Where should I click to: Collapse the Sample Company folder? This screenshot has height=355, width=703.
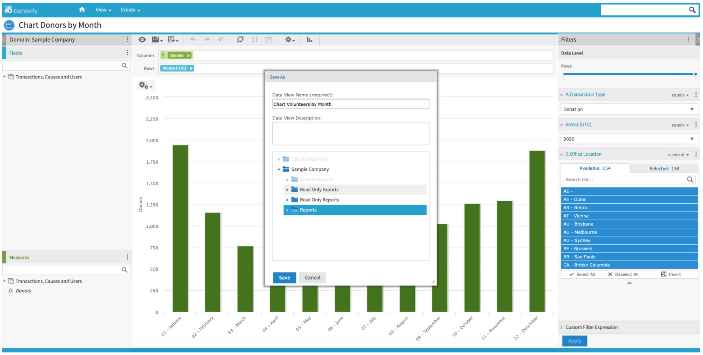pos(279,170)
